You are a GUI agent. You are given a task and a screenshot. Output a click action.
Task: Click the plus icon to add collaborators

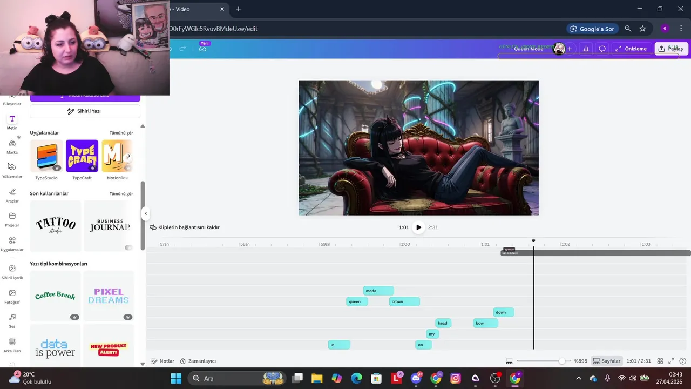tap(570, 49)
